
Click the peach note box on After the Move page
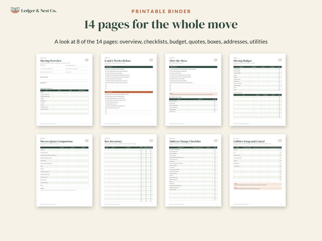click(193, 94)
